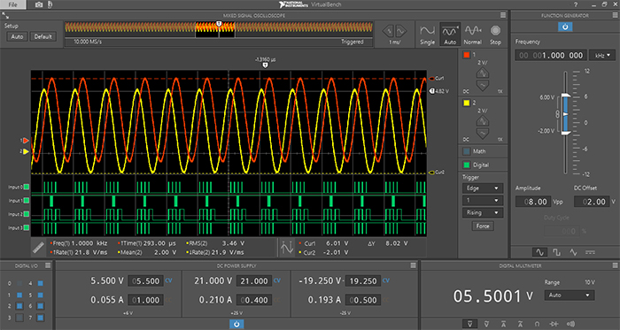620x330 pixels.
Task: Open the oscilloscope panel hamburger menu
Action: [503, 15]
